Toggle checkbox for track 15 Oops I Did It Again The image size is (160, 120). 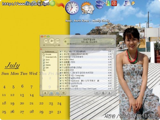pyautogui.click(x=60, y=89)
